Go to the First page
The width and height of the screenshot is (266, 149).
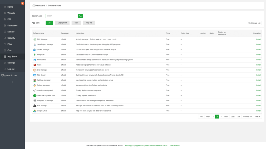201,117
